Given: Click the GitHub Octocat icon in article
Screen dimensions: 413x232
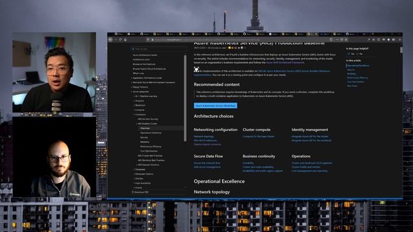Looking at the screenshot, I should [196, 70].
